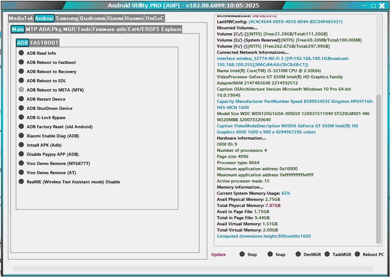Open the Huawei tab

pos(134,18)
